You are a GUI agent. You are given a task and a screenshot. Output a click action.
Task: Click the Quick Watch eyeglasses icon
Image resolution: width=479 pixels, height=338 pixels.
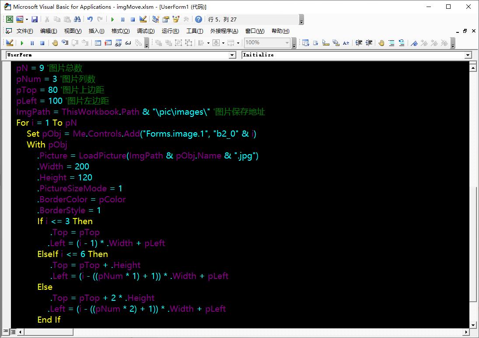pyautogui.click(x=128, y=43)
